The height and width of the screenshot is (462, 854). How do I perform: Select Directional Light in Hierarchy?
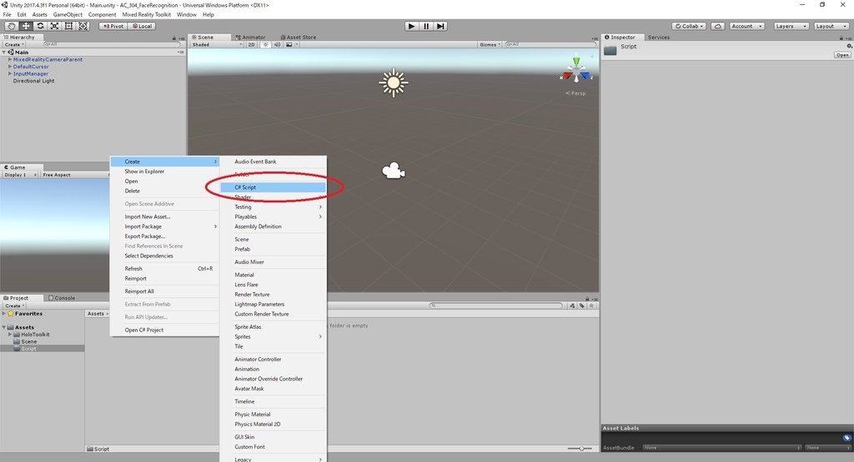33,81
